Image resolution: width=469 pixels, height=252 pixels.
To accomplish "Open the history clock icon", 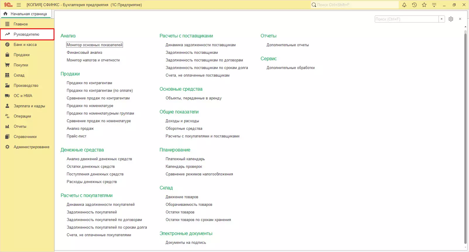I will 414,5.
